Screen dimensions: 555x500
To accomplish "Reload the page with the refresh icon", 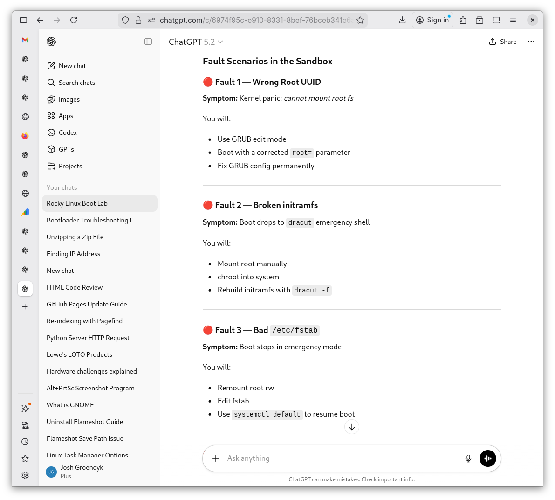I will pos(74,20).
